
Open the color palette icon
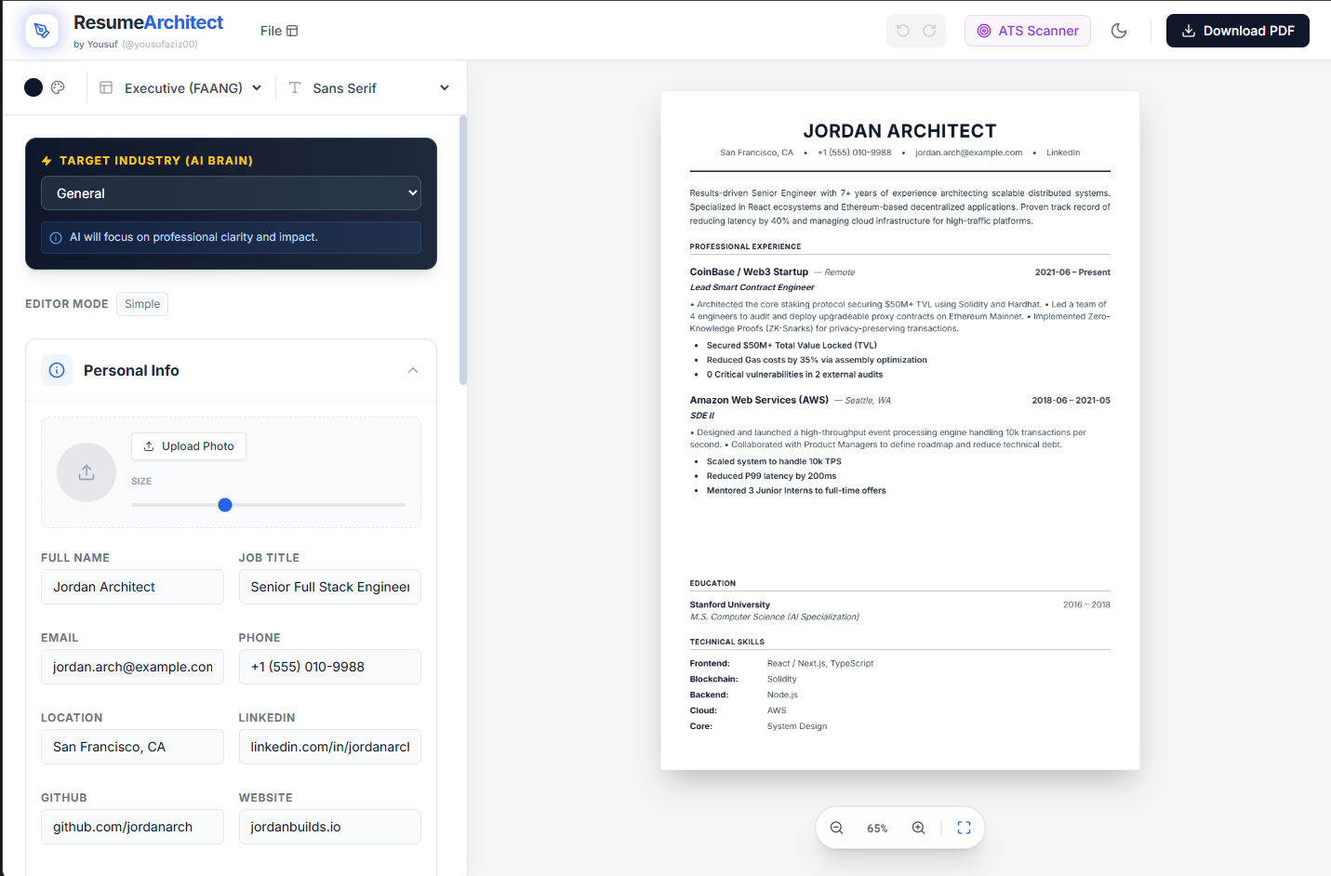click(x=58, y=87)
